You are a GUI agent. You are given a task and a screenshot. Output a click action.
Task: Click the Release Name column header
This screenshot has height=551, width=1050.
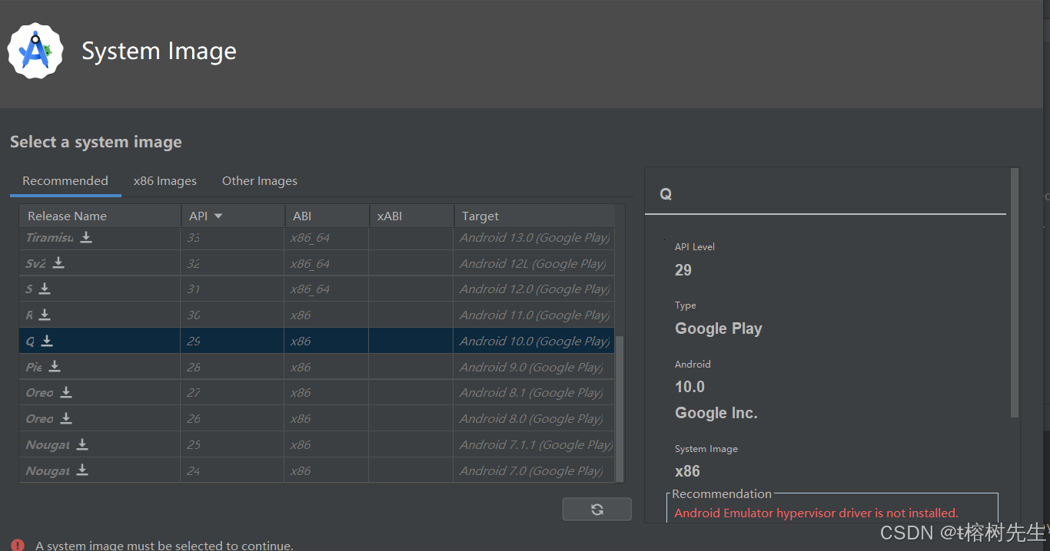(x=100, y=216)
